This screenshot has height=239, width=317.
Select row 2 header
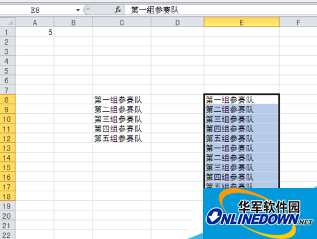(8, 41)
